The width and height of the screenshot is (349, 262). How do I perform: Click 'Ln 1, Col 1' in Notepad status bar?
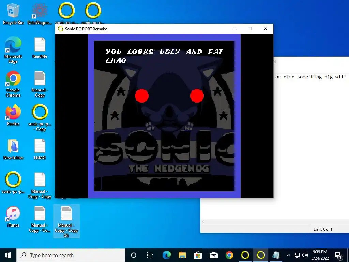tap(323, 229)
